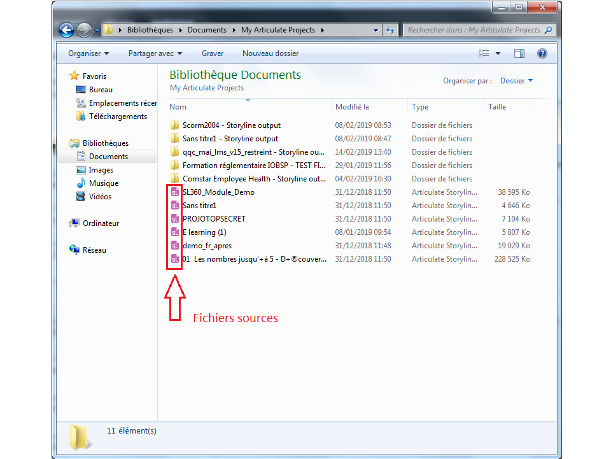Open the Organiser par Dossier dropdown
This screenshot has height=459, width=611.
tap(516, 81)
